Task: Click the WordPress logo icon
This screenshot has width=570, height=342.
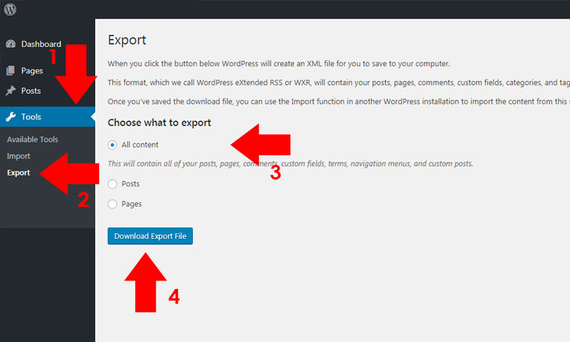Action: click(10, 9)
